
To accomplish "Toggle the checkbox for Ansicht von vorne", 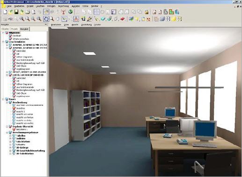I will click(x=14, y=114).
